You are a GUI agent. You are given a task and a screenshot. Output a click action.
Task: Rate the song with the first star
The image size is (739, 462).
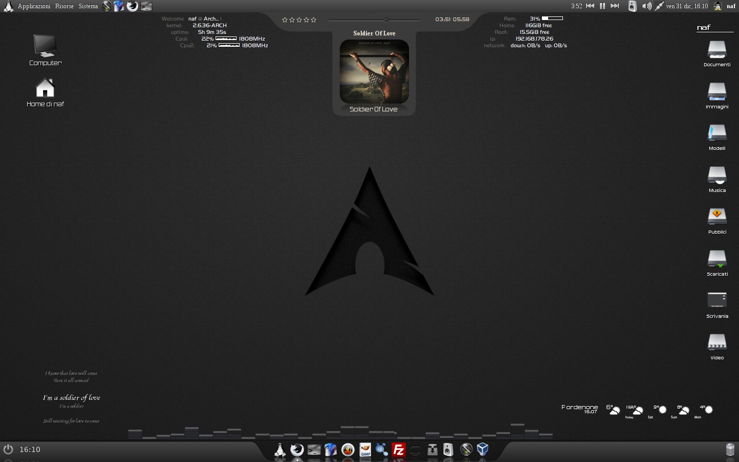pyautogui.click(x=285, y=20)
